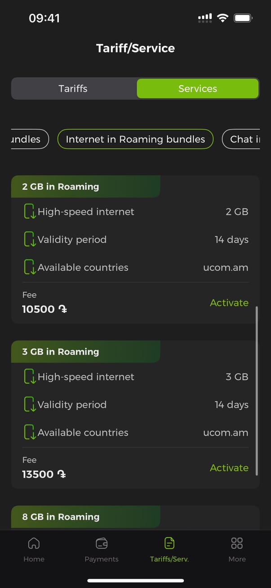This screenshot has width=271, height=588.
Task: Switch to the Tariffs segment
Action: (x=73, y=88)
